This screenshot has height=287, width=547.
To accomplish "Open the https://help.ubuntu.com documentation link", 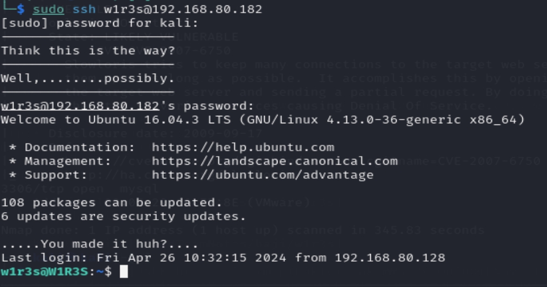I will [x=243, y=147].
